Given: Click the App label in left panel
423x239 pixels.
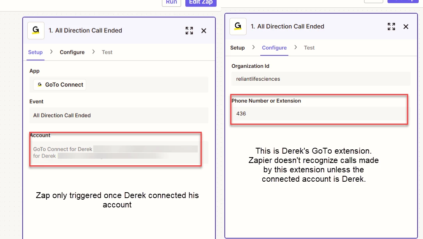Looking at the screenshot, I should tap(34, 71).
